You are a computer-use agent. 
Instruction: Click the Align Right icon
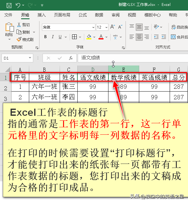tap(147, 37)
